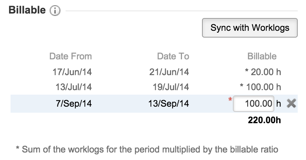Click the 21/Jun/14 end date
The height and width of the screenshot is (160, 306).
click(x=169, y=72)
